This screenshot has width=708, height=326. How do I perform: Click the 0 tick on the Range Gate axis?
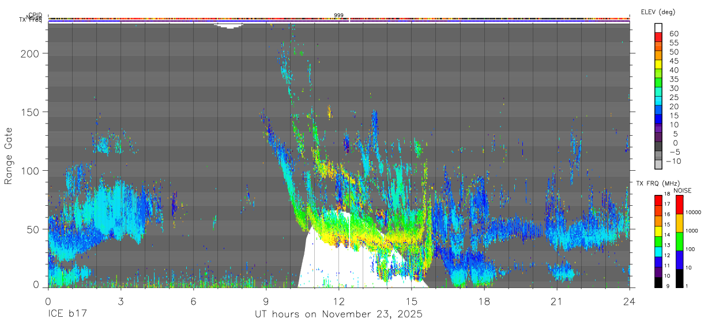pyautogui.click(x=37, y=285)
